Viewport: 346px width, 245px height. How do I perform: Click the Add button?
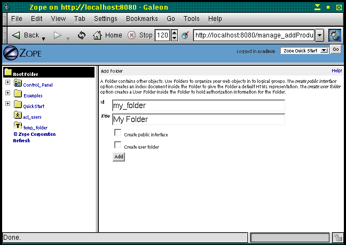(119, 157)
